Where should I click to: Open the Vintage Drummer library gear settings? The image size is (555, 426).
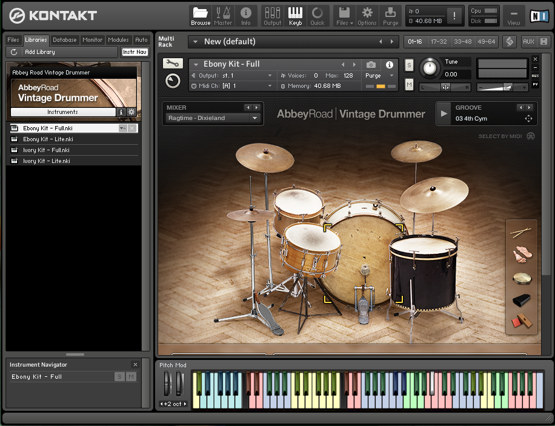click(x=131, y=112)
